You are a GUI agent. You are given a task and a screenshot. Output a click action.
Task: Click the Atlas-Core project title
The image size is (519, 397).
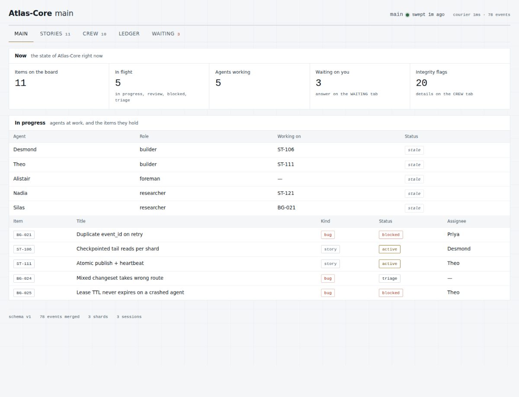pos(30,13)
